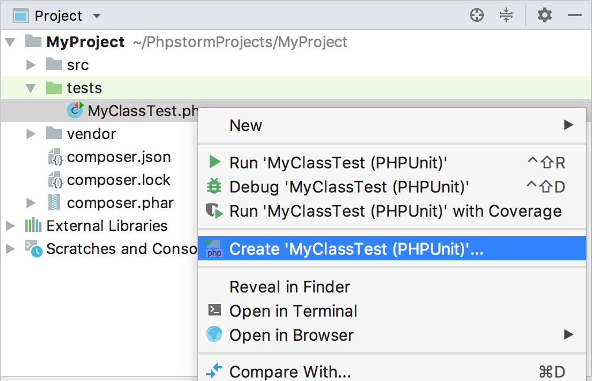This screenshot has height=381, width=592.
Task: Expand External Libraries node
Action: click(x=10, y=226)
